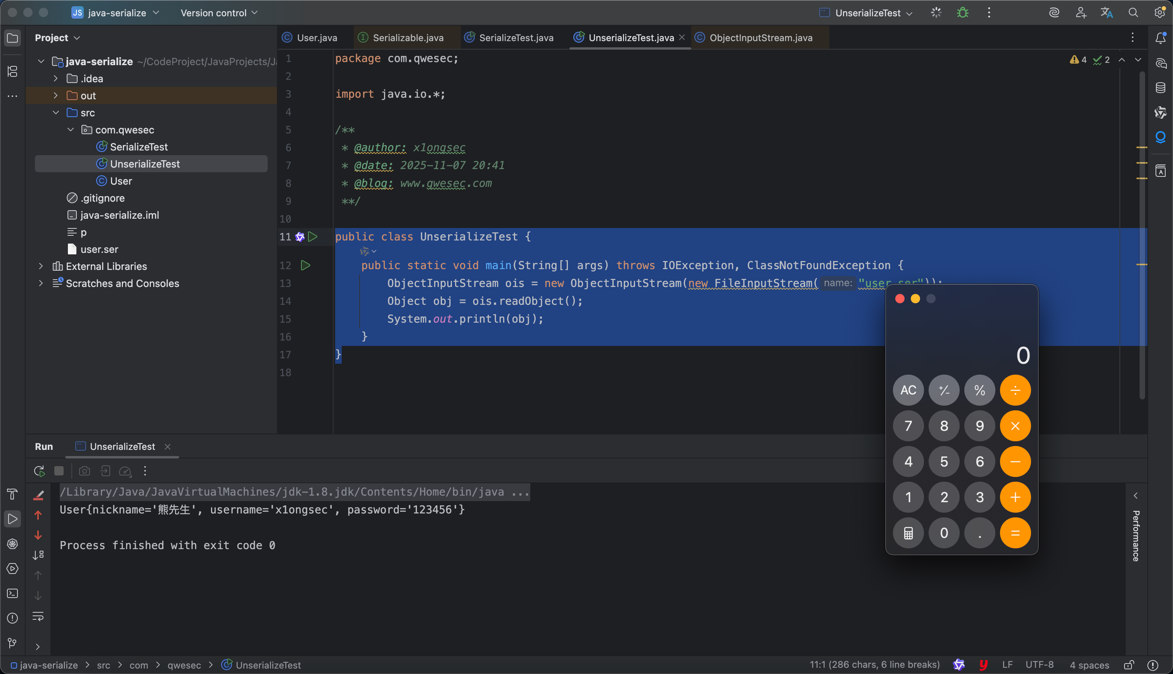Expand the out folder in project tree
Viewport: 1173px width, 674px height.
click(55, 96)
